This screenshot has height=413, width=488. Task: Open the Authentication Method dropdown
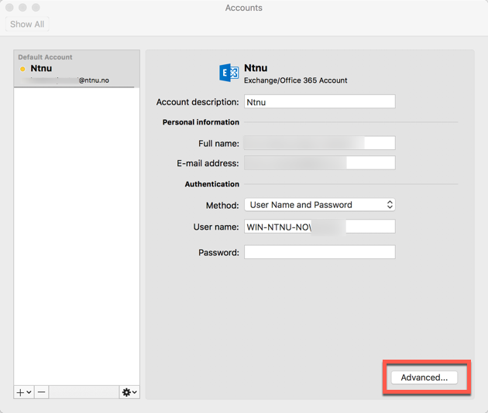(x=320, y=205)
